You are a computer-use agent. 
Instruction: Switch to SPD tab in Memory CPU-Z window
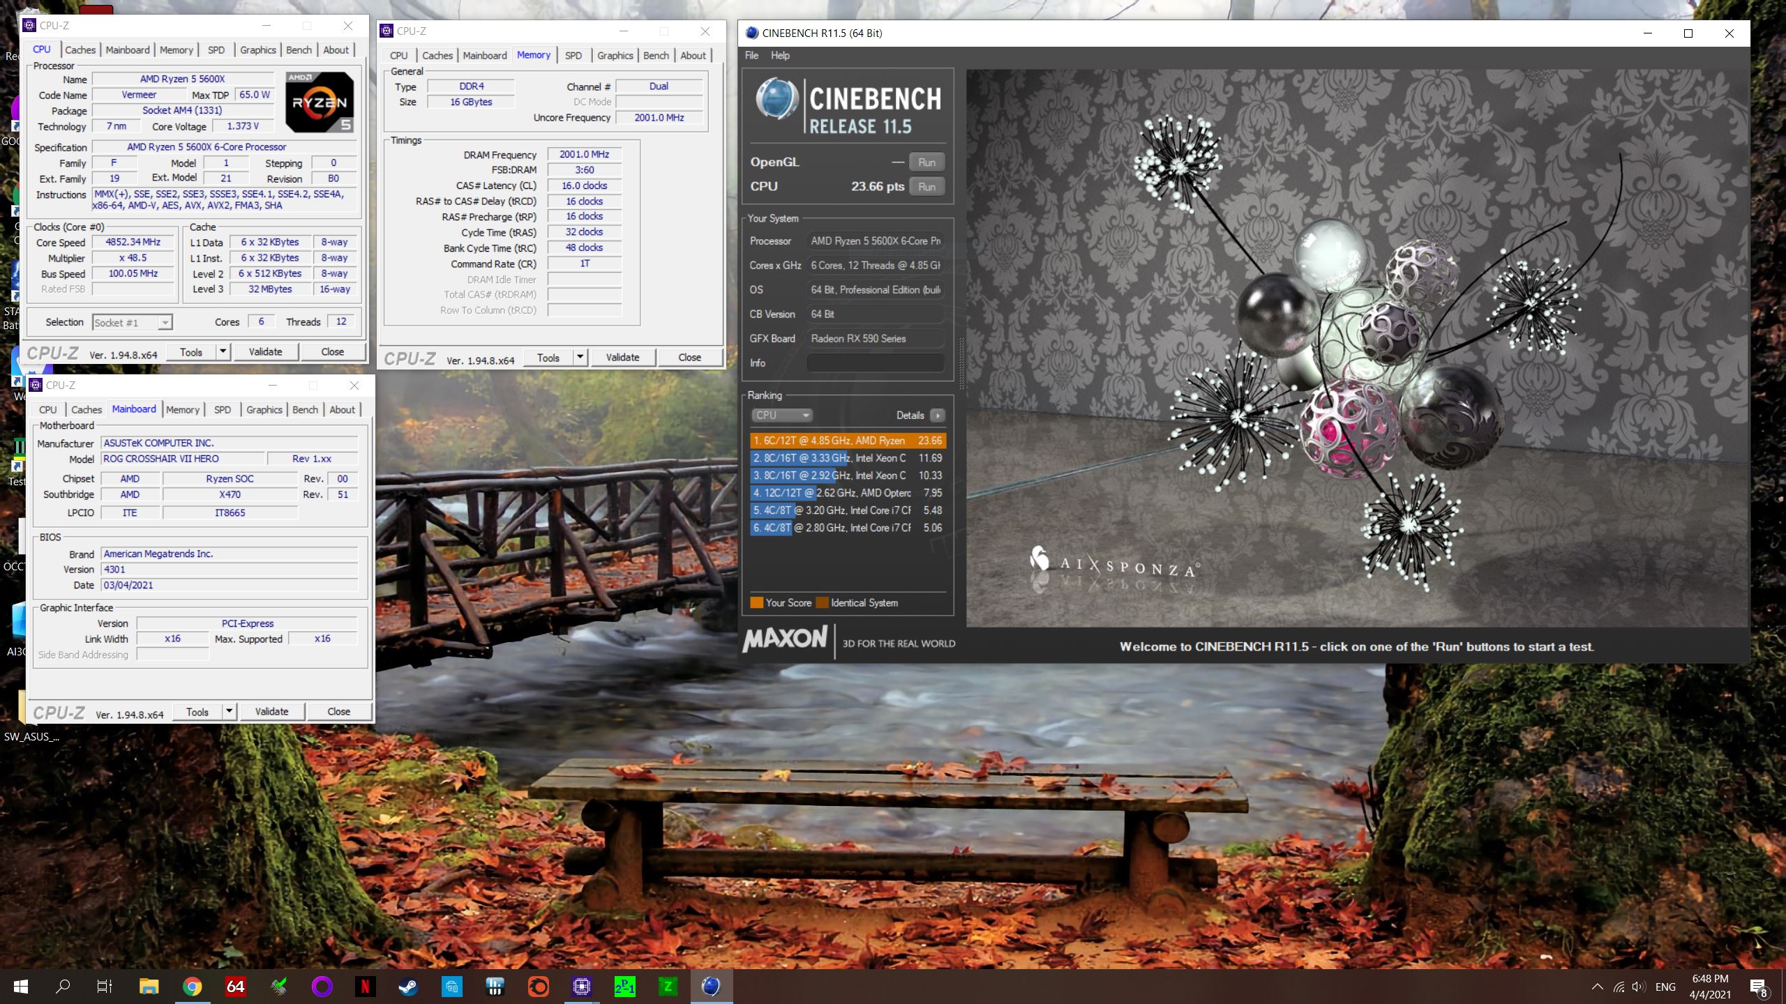click(x=573, y=56)
